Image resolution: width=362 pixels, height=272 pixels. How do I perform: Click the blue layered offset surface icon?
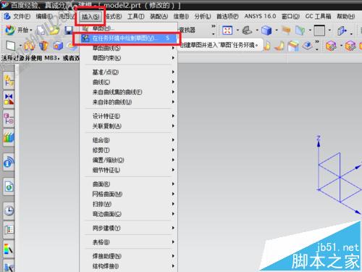click(307, 45)
